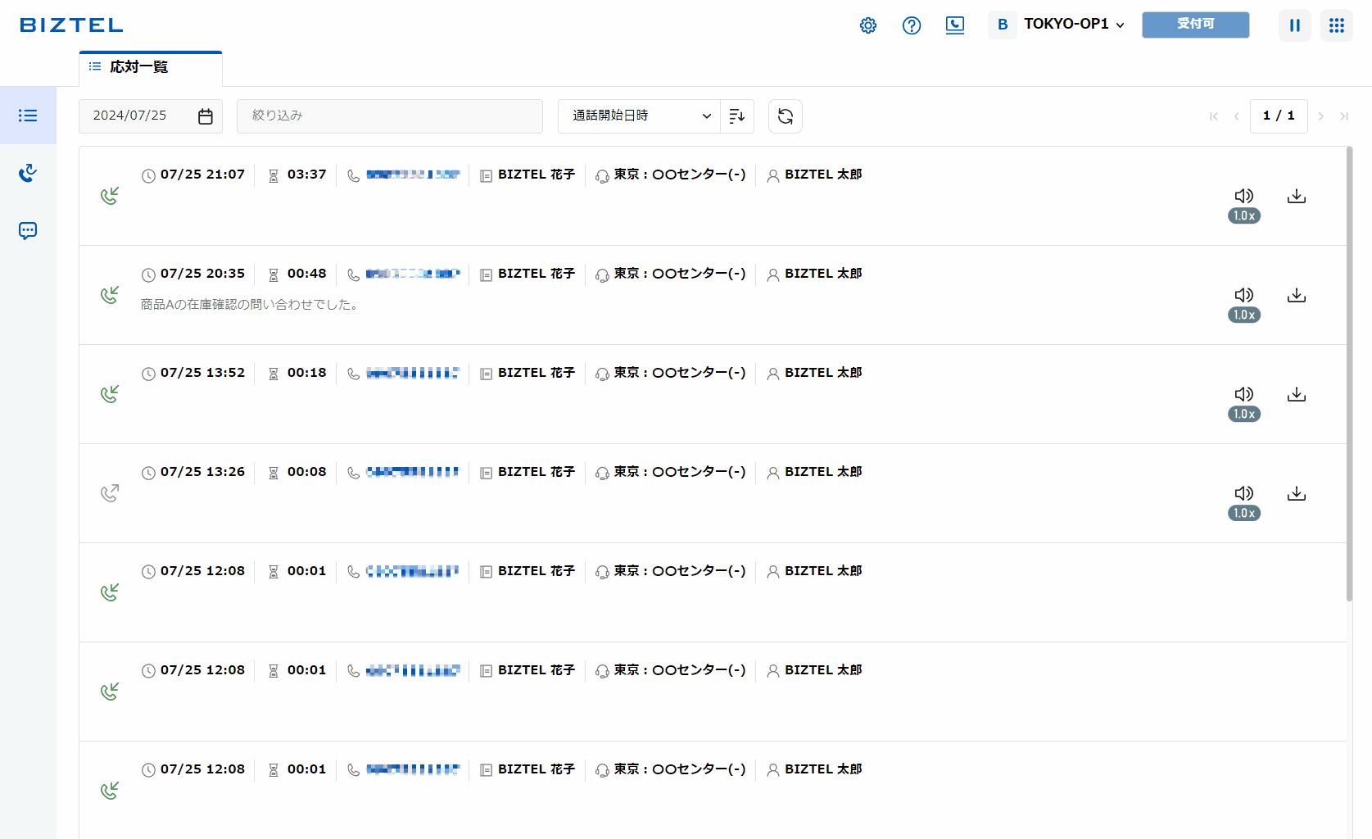Play audio for the 20:35 call
Screen dimensions: 1372x839
point(1243,295)
